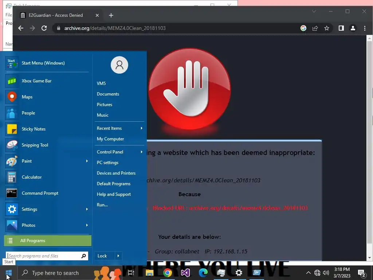
Task: Click the Chrome address bar URL
Action: pyautogui.click(x=115, y=28)
